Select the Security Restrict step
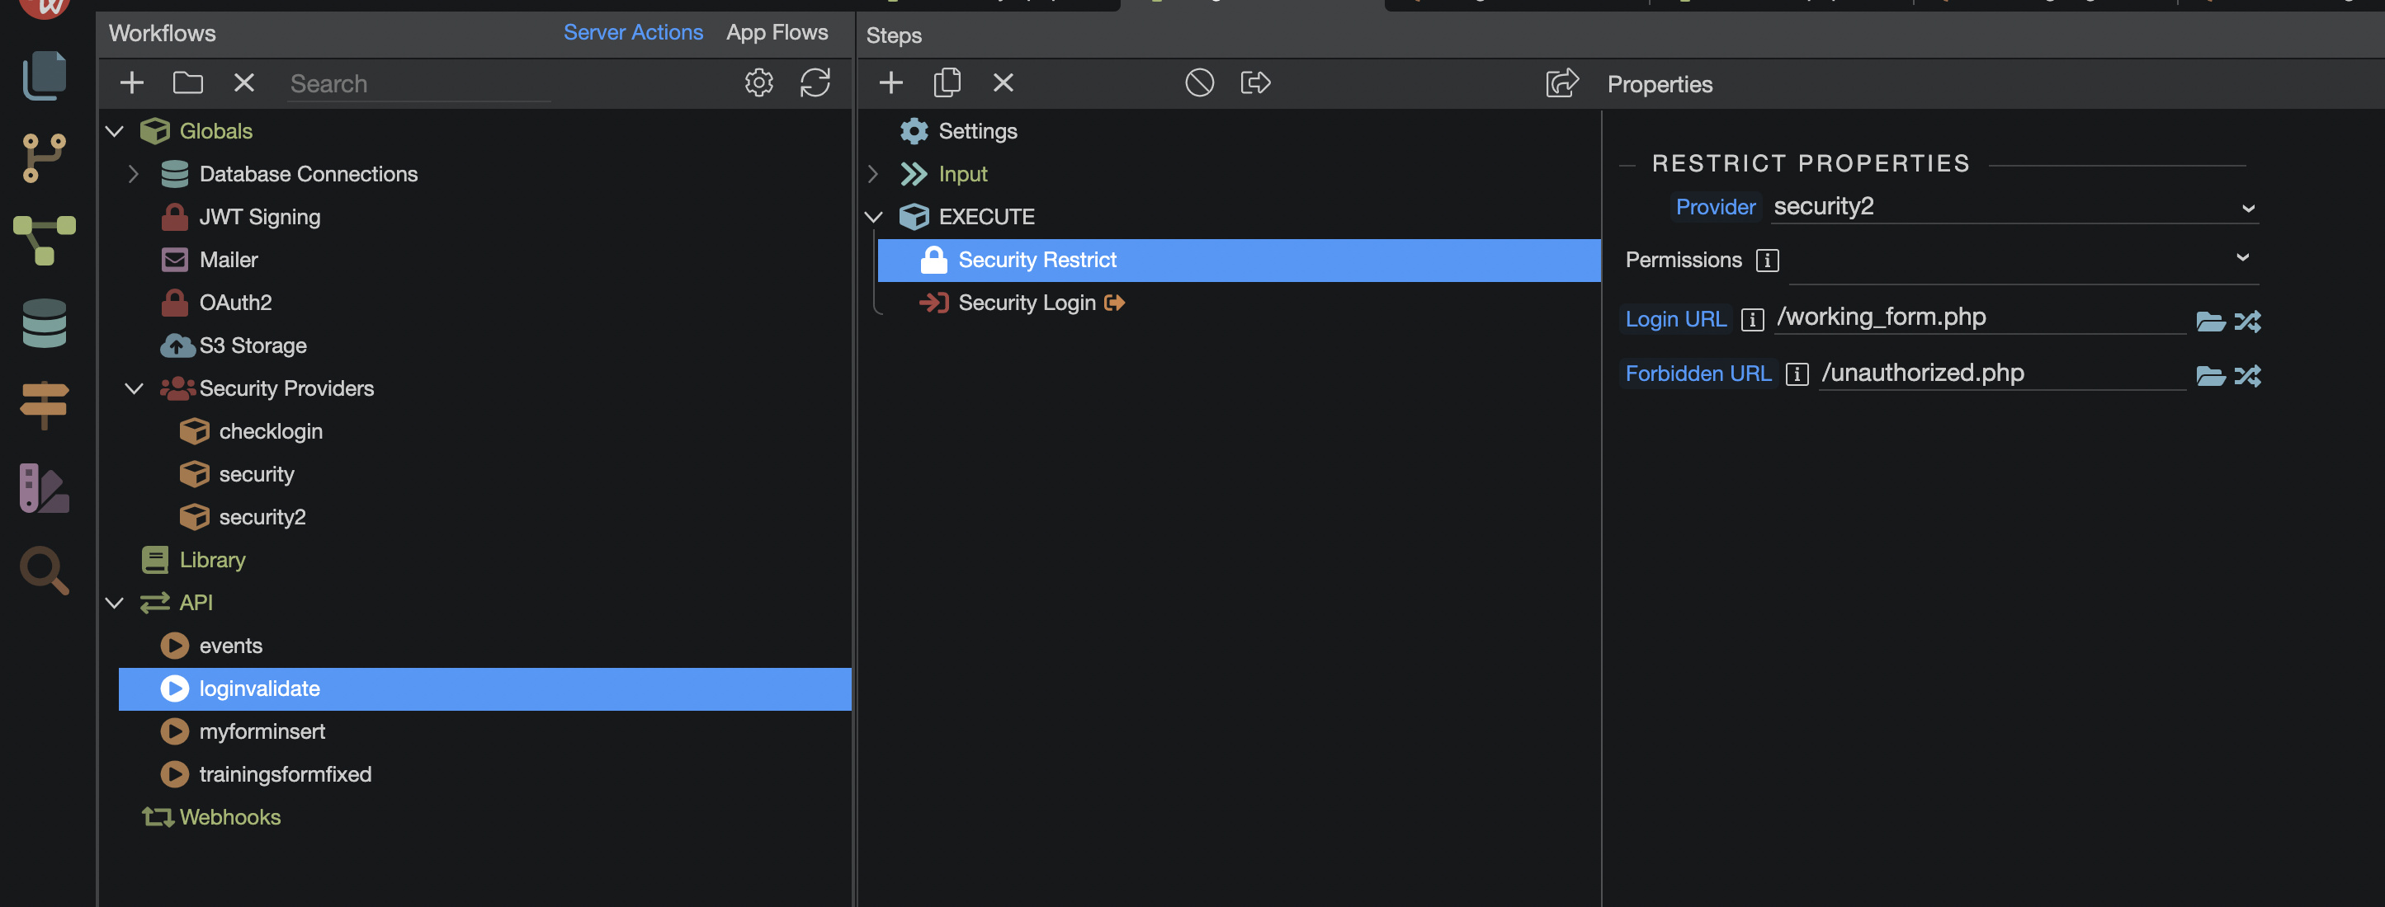This screenshot has width=2385, height=907. coord(1239,260)
